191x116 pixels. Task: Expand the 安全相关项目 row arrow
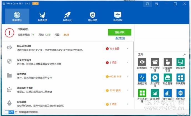coord(127,62)
